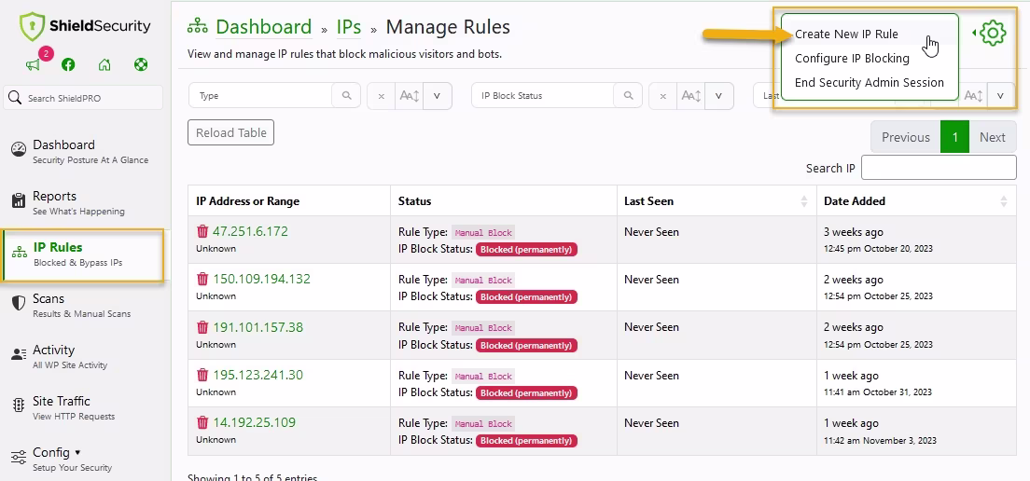
Task: Expand the Type filter dropdown arrow
Action: pyautogui.click(x=438, y=96)
